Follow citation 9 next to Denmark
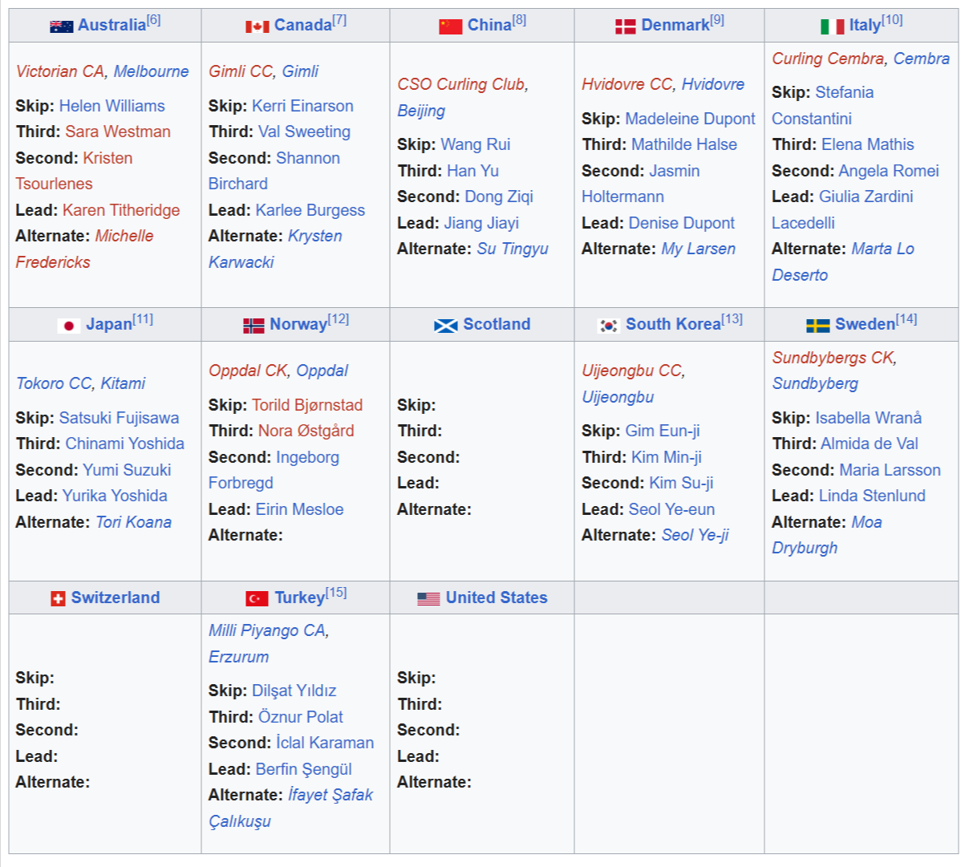 tap(717, 21)
